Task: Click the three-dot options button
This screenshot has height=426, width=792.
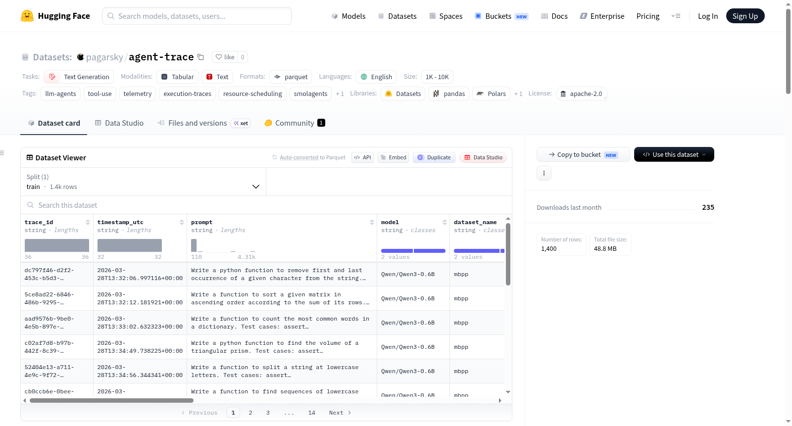Action: [x=544, y=173]
